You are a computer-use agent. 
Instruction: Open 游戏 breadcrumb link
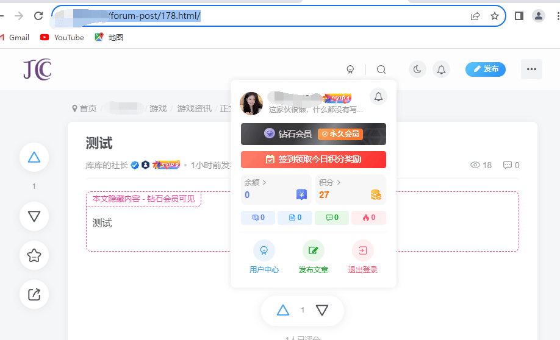pos(158,108)
